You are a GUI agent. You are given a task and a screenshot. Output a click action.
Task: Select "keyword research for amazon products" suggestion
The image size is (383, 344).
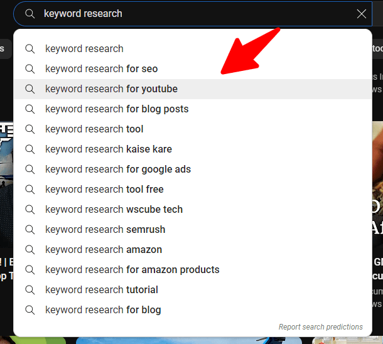pyautogui.click(x=132, y=270)
